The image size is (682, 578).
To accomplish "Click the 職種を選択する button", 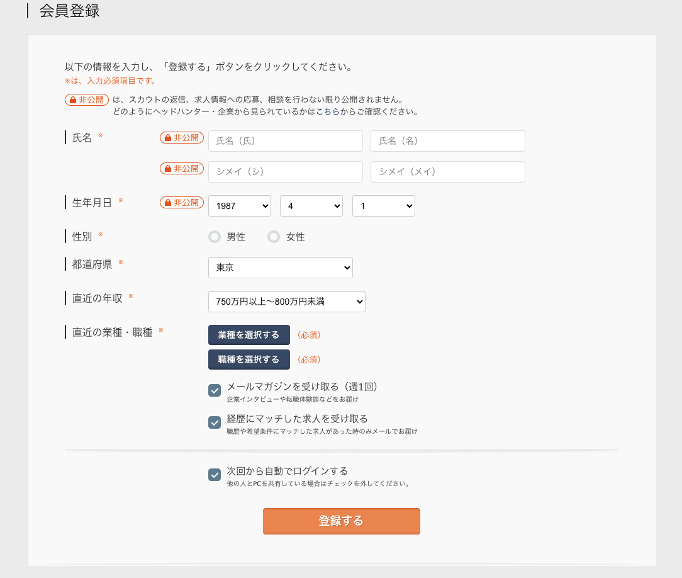I will tap(249, 360).
